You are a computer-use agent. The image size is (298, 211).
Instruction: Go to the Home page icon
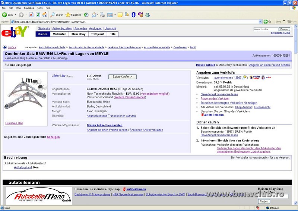[x=45, y=15]
